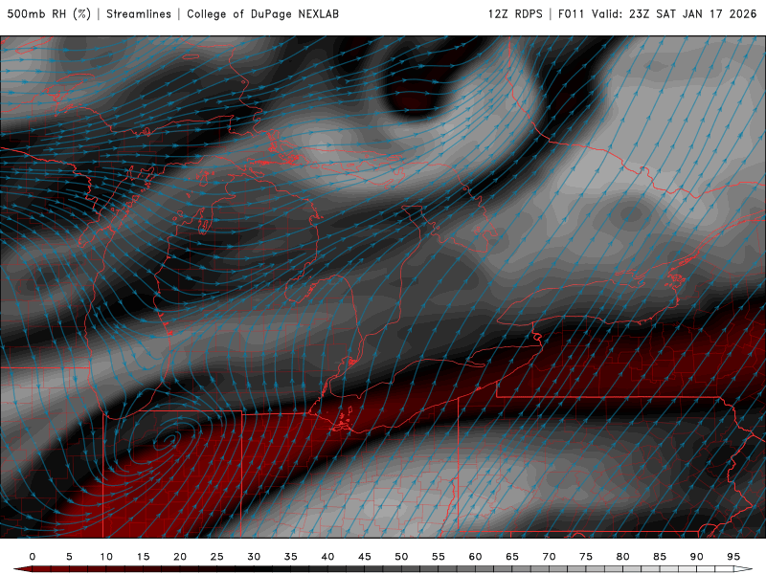Click the 'F011' forecast hour text
The width and height of the screenshot is (766, 574).
coord(571,14)
